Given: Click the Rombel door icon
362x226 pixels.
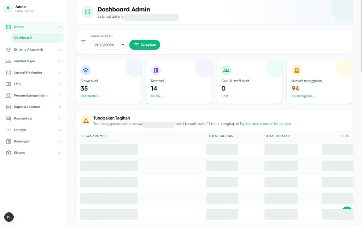Looking at the screenshot, I should pos(156,70).
